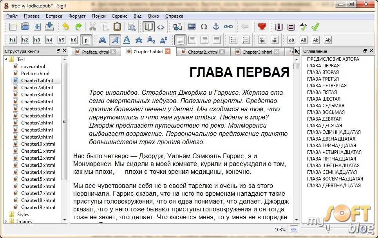The width and height of the screenshot is (378, 238).
Task: Insert special character with the Omega icon
Action: [204, 27]
